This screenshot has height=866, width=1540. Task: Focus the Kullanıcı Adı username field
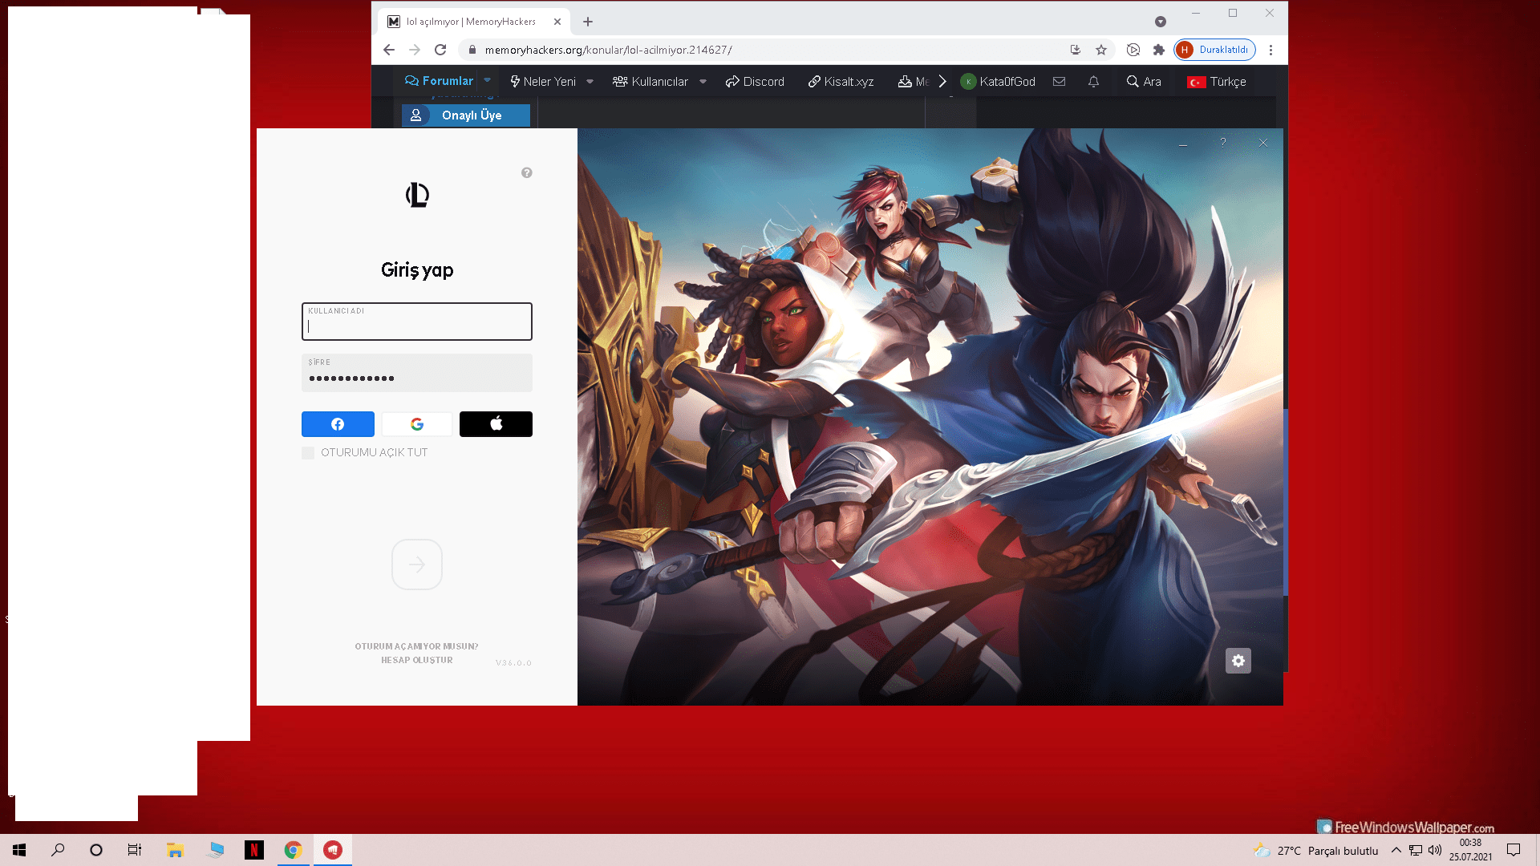[417, 322]
